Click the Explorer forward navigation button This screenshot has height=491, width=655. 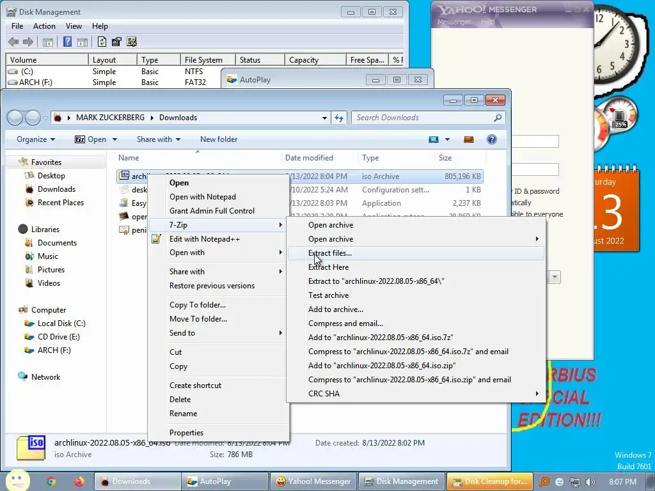33,118
